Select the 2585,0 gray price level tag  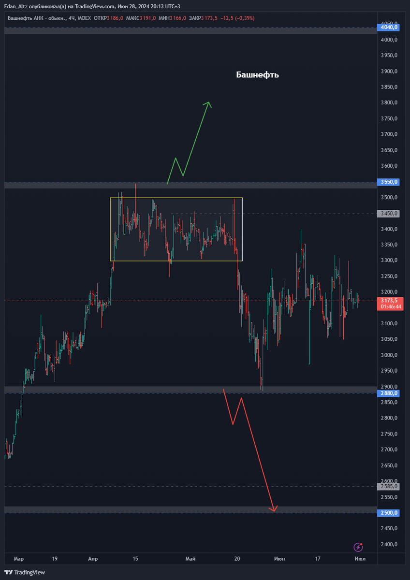click(389, 486)
